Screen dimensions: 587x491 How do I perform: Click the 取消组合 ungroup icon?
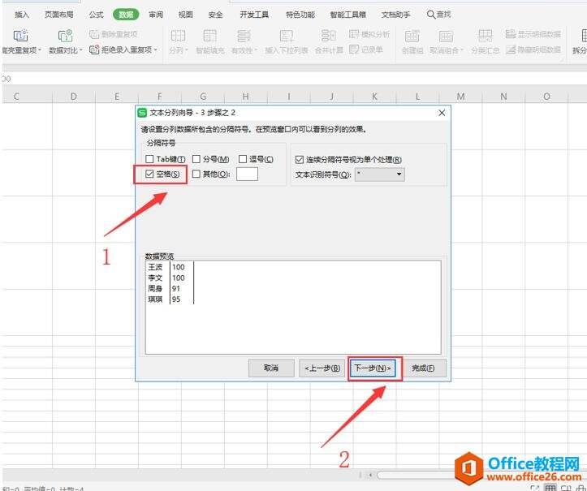[446, 37]
